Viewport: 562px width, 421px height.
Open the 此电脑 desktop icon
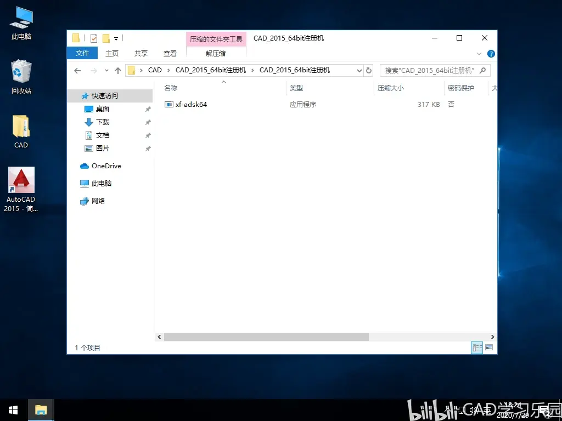[x=21, y=23]
